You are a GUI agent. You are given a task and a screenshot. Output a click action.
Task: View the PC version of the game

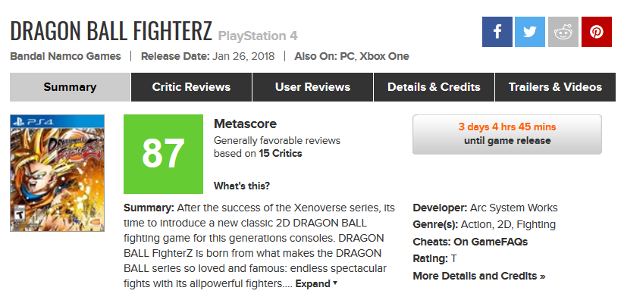coord(347,57)
